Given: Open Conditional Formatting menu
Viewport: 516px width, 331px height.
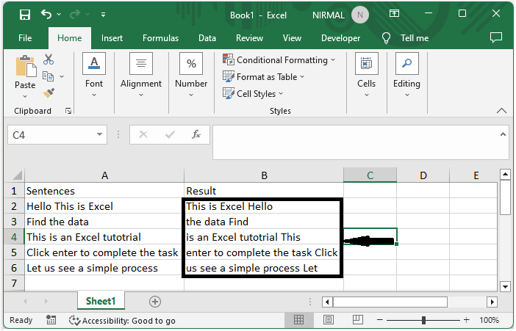Looking at the screenshot, I should tap(279, 60).
